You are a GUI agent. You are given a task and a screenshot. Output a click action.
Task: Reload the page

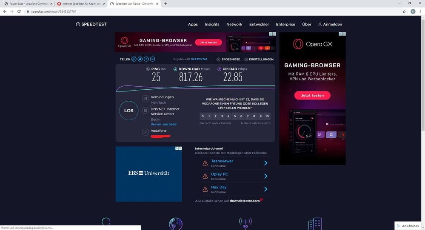19,11
